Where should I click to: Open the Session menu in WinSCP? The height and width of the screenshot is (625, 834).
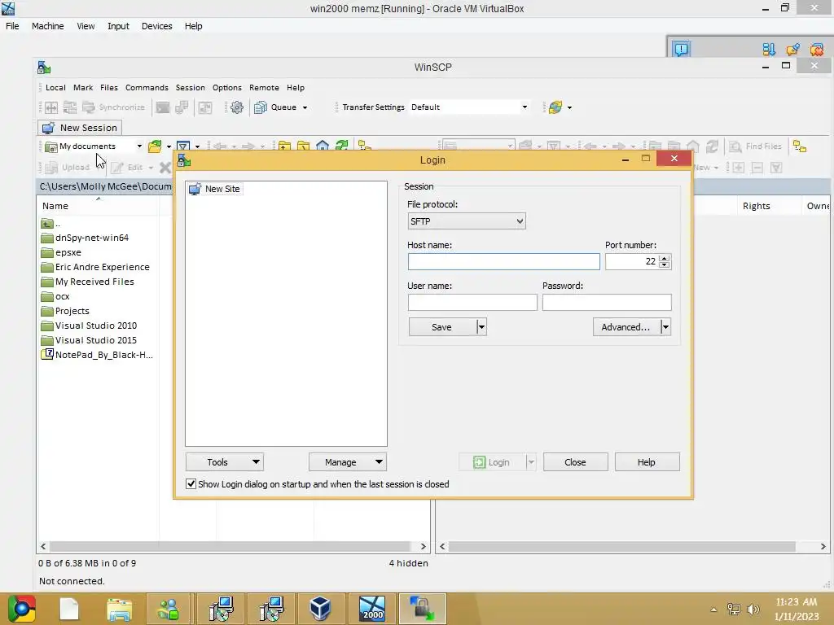(190, 88)
